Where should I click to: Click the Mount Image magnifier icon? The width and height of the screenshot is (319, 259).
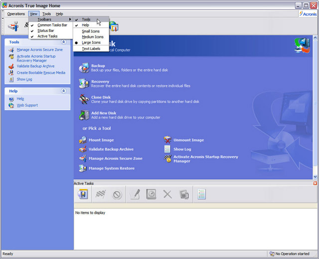(83, 140)
